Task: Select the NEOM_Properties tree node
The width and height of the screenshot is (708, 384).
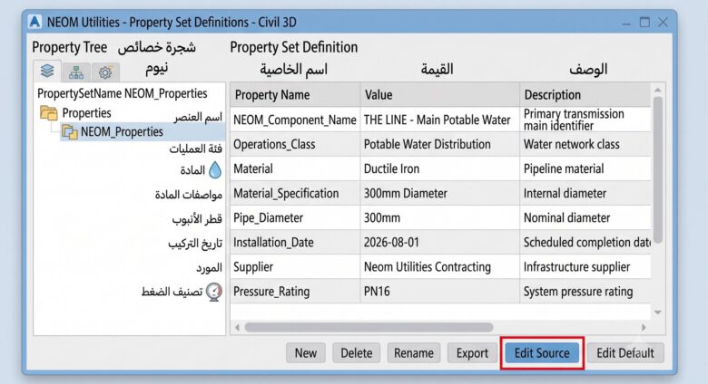Action: point(143,132)
